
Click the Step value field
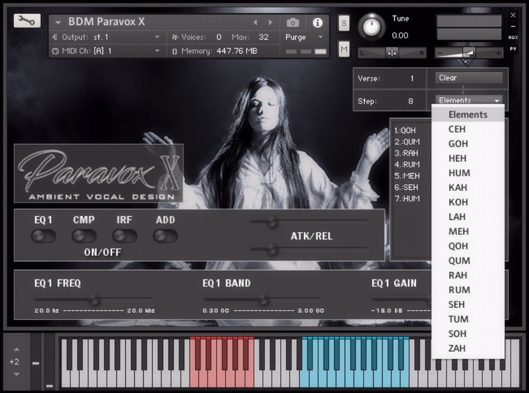click(x=410, y=101)
